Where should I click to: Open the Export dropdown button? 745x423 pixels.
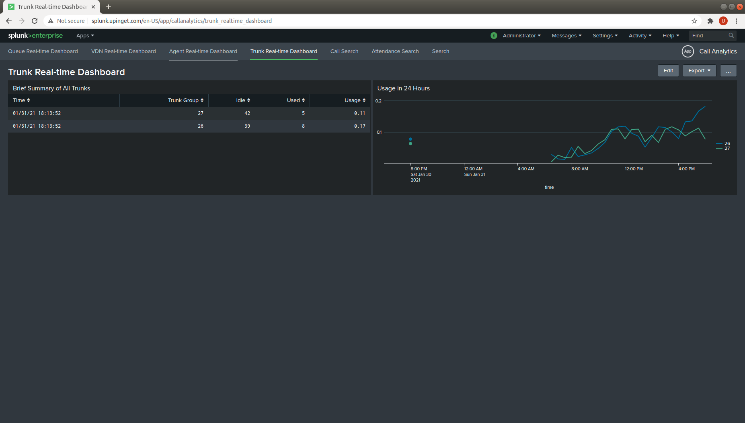(x=699, y=71)
